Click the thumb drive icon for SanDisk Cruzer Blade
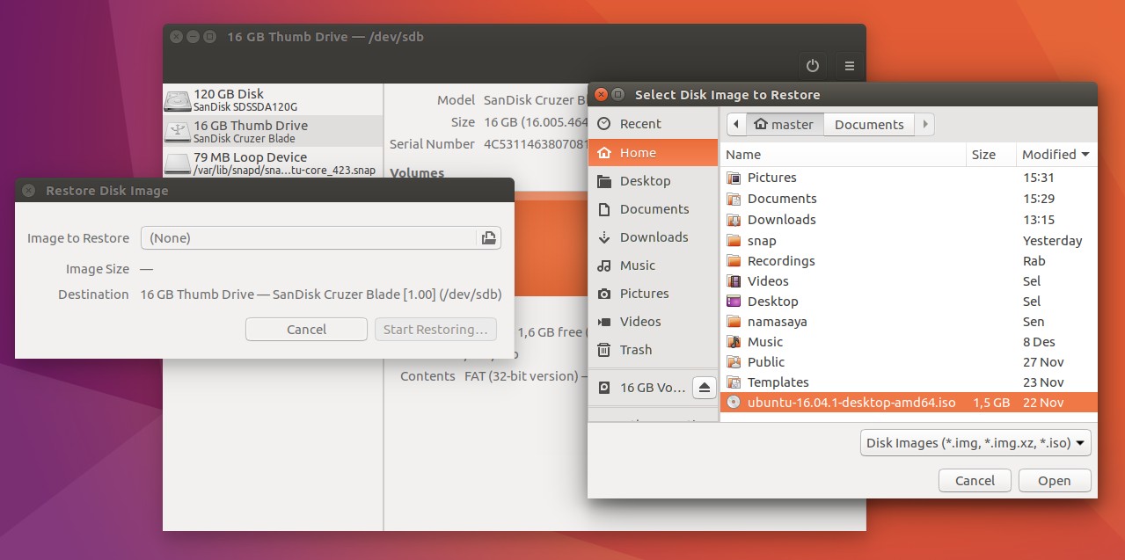This screenshot has width=1125, height=560. click(178, 130)
